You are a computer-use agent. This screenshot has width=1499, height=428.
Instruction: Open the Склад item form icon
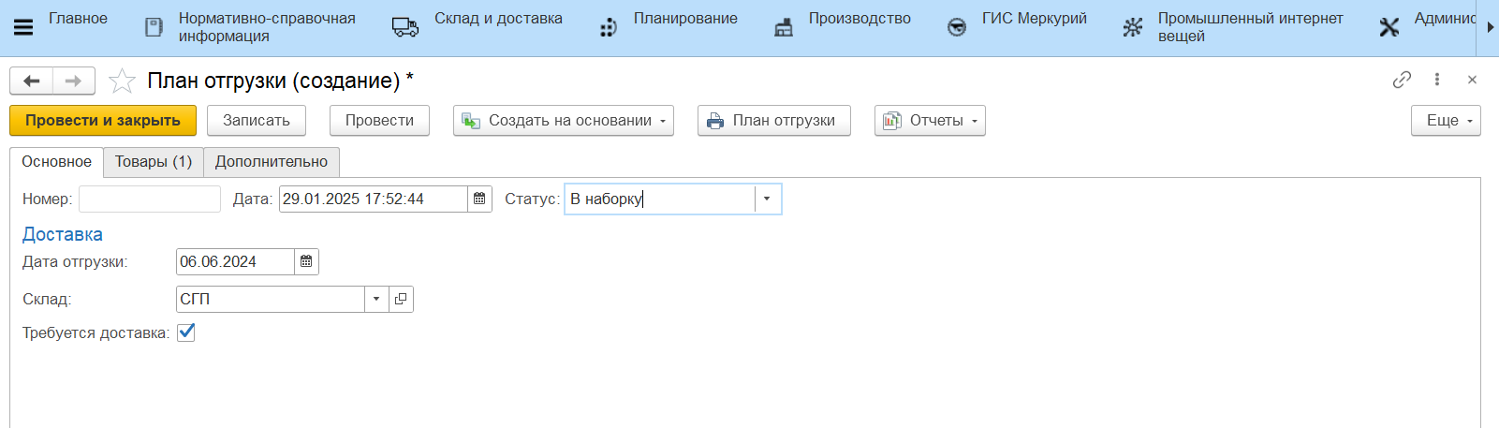(x=401, y=299)
